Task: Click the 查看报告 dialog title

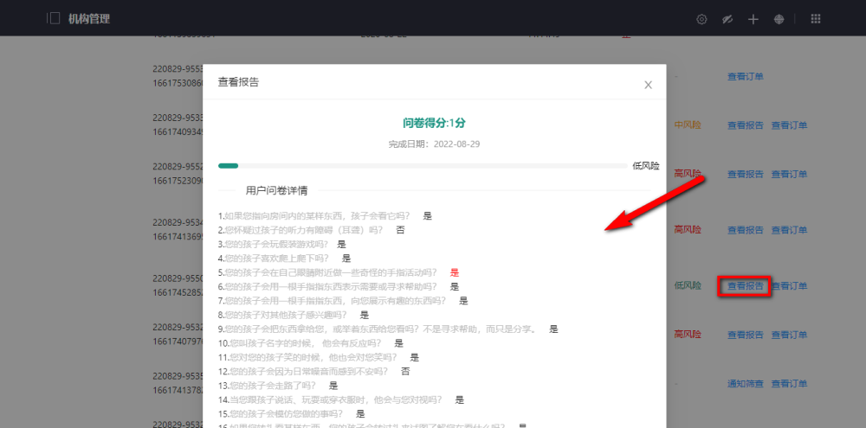Action: click(238, 82)
